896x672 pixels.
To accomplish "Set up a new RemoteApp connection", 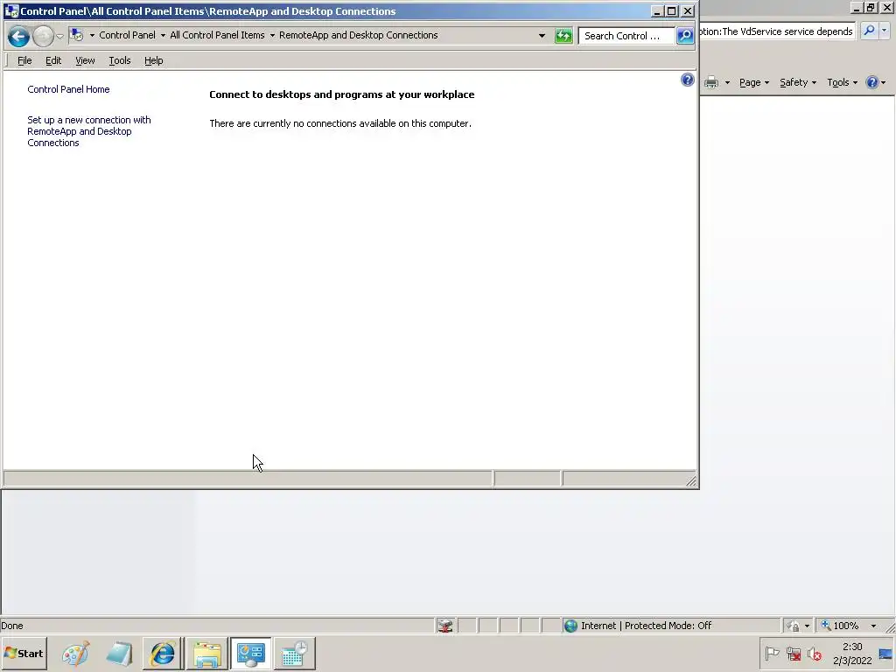I will pos(89,131).
